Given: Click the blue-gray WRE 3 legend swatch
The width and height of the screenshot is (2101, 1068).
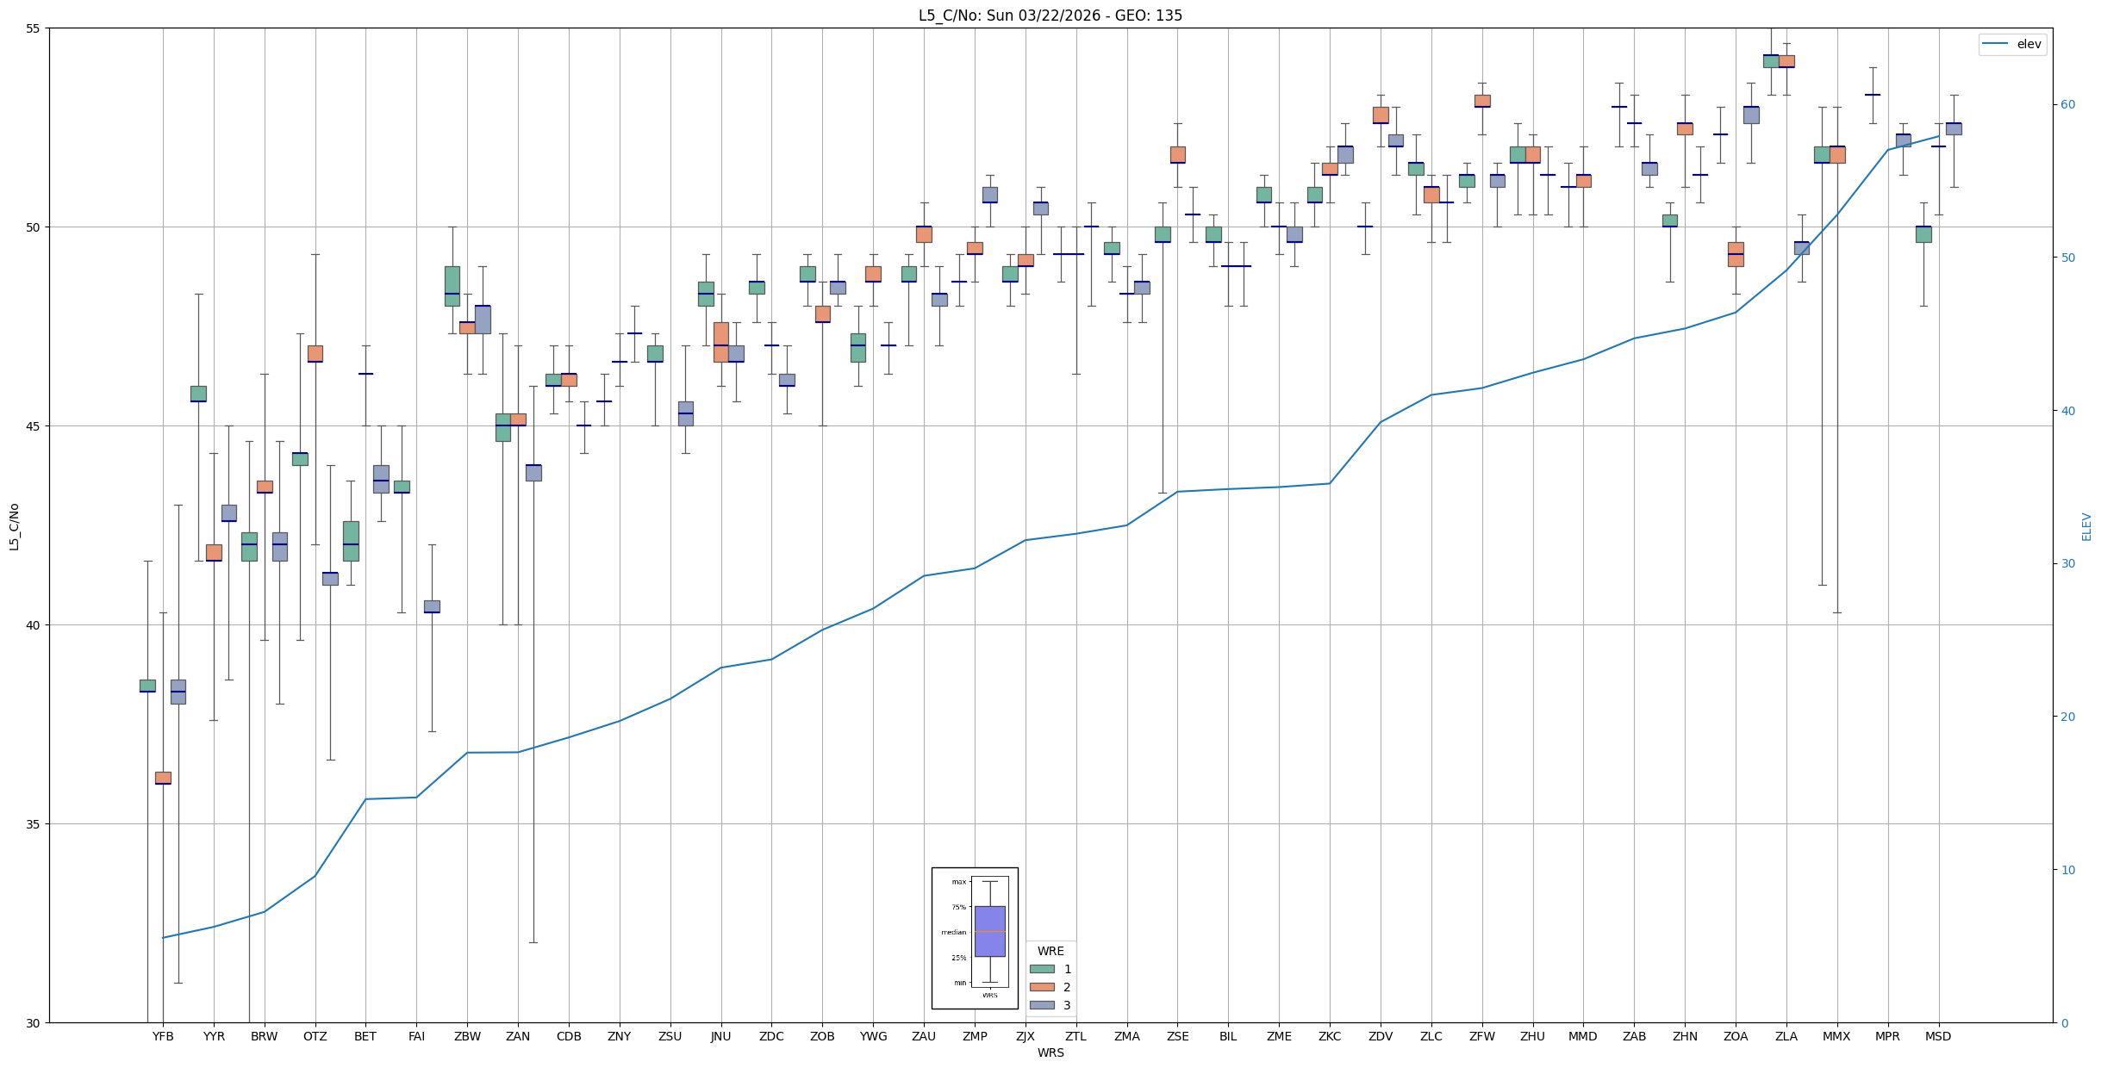Looking at the screenshot, I should click(x=1042, y=1005).
